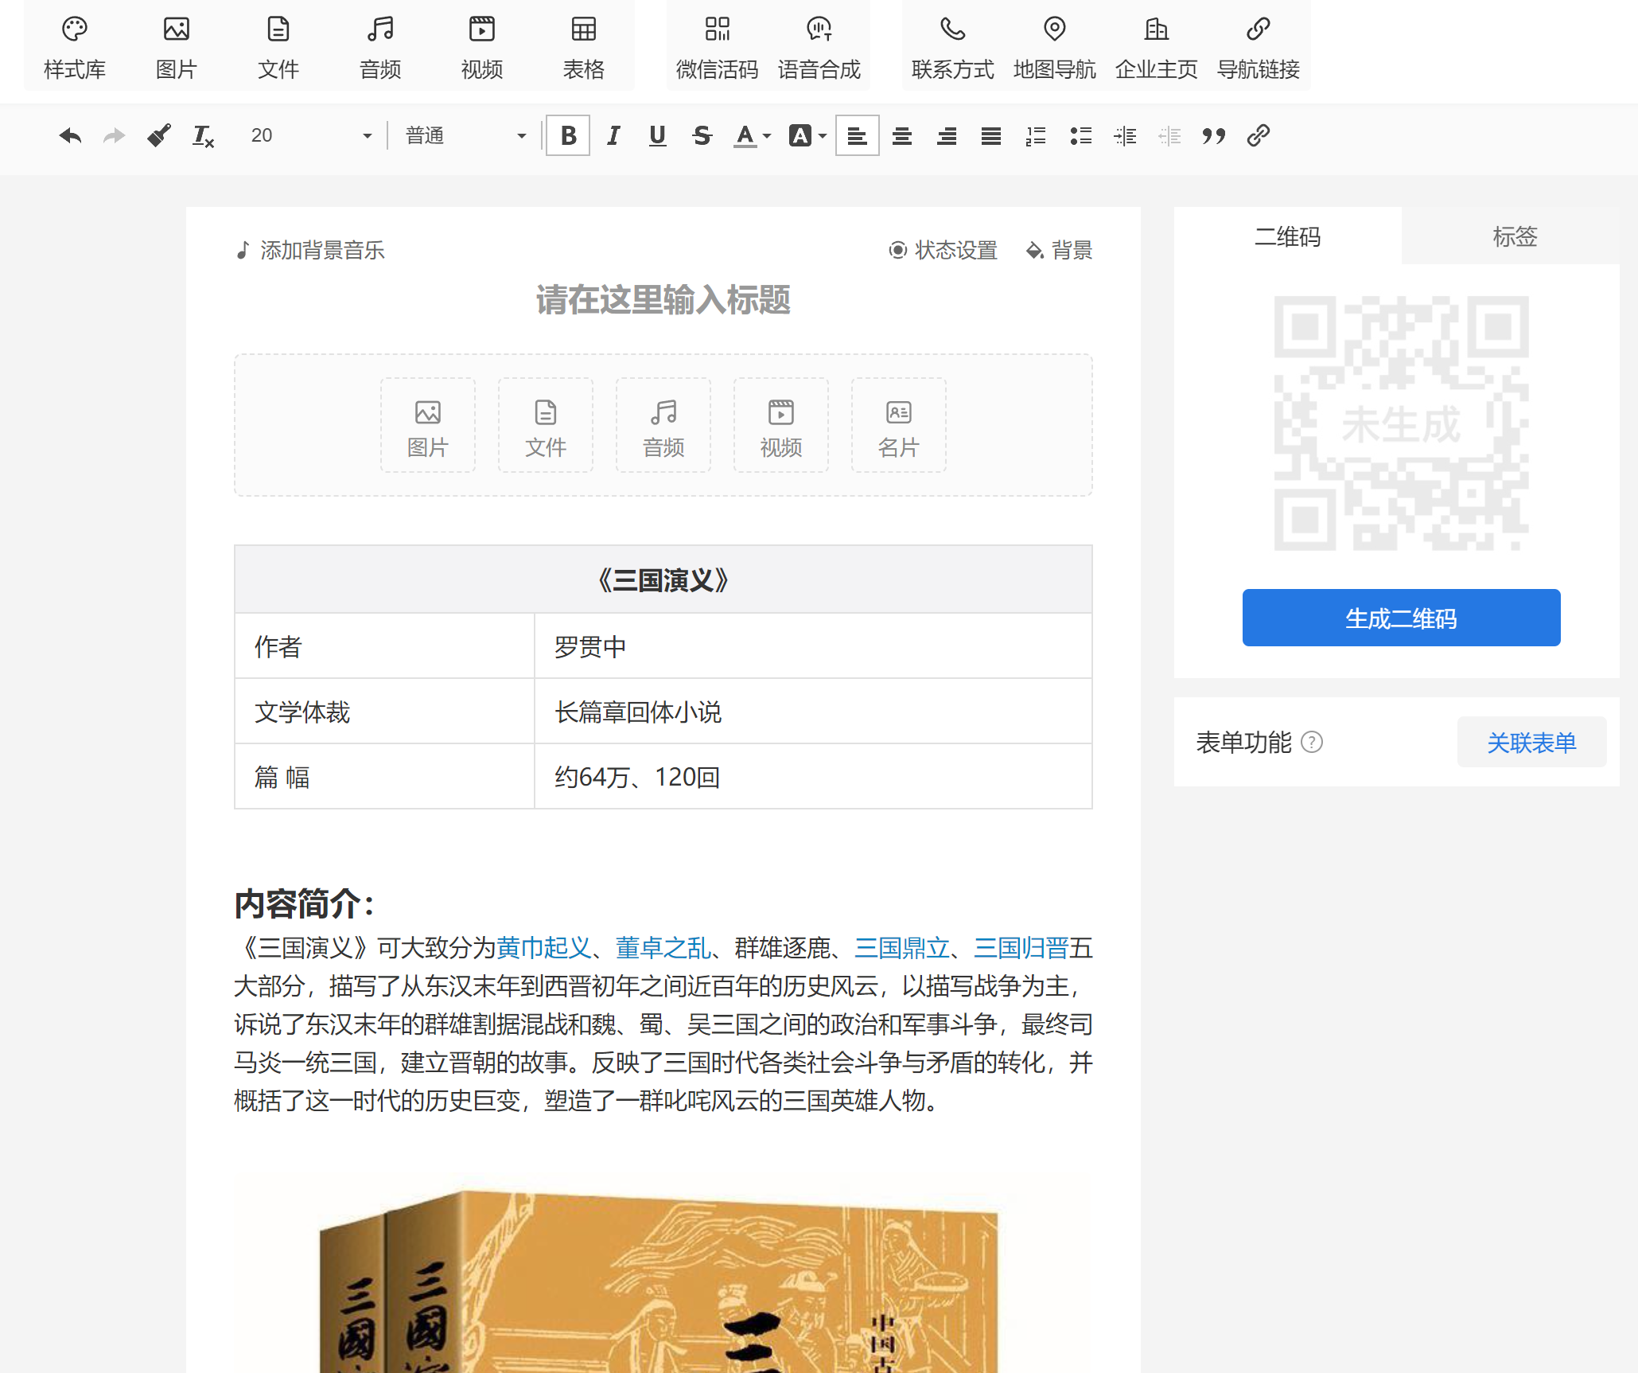
Task: Click the undo arrow icon
Action: click(70, 136)
